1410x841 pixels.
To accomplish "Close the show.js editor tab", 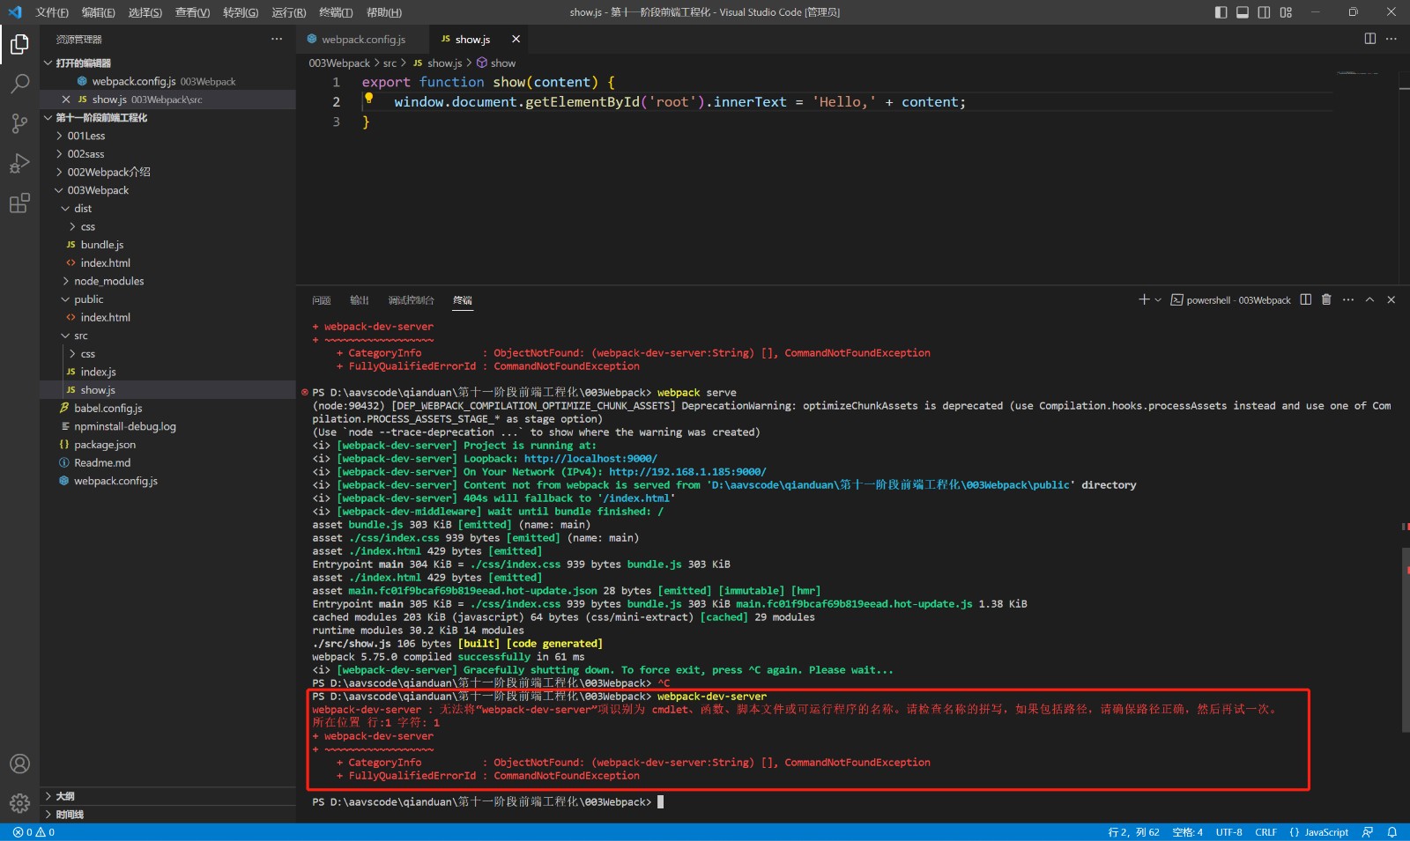I will [x=516, y=39].
